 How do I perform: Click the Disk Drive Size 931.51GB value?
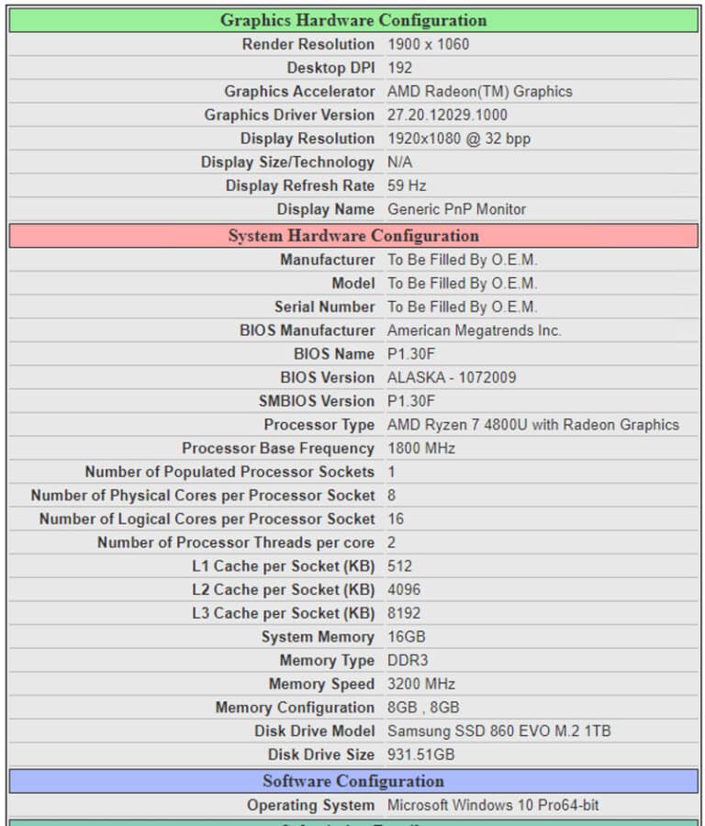pos(420,754)
